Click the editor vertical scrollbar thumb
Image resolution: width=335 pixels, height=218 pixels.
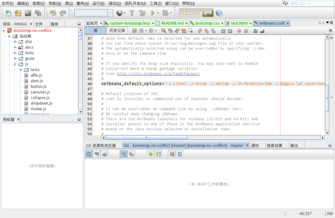click(x=327, y=98)
